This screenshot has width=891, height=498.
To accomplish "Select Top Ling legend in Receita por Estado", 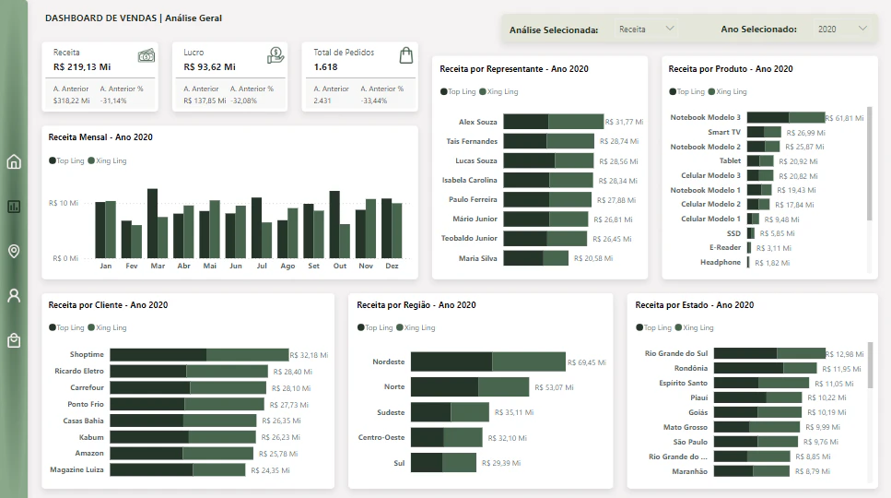I will tap(654, 327).
